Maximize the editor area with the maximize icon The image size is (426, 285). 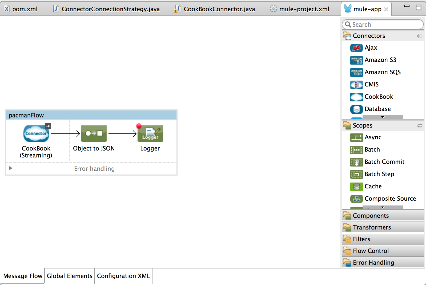tap(419, 7)
